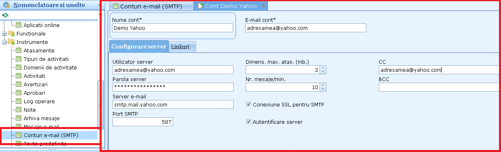Screen dimensions: 501x152
Task: Select Conturi e-mail (SMTP) tree entry
Action: click(x=51, y=135)
